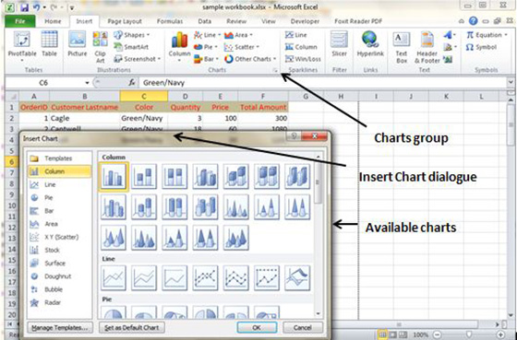Image resolution: width=517 pixels, height=340 pixels.
Task: Choose X Y (Scatter) category in dialog
Action: pos(60,237)
